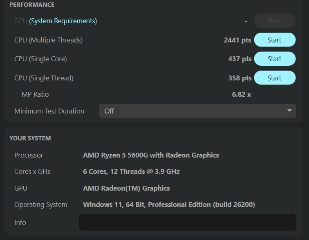Select the 2441 pts multi-thread score
Image resolution: width=309 pixels, height=240 pixels.
(237, 40)
